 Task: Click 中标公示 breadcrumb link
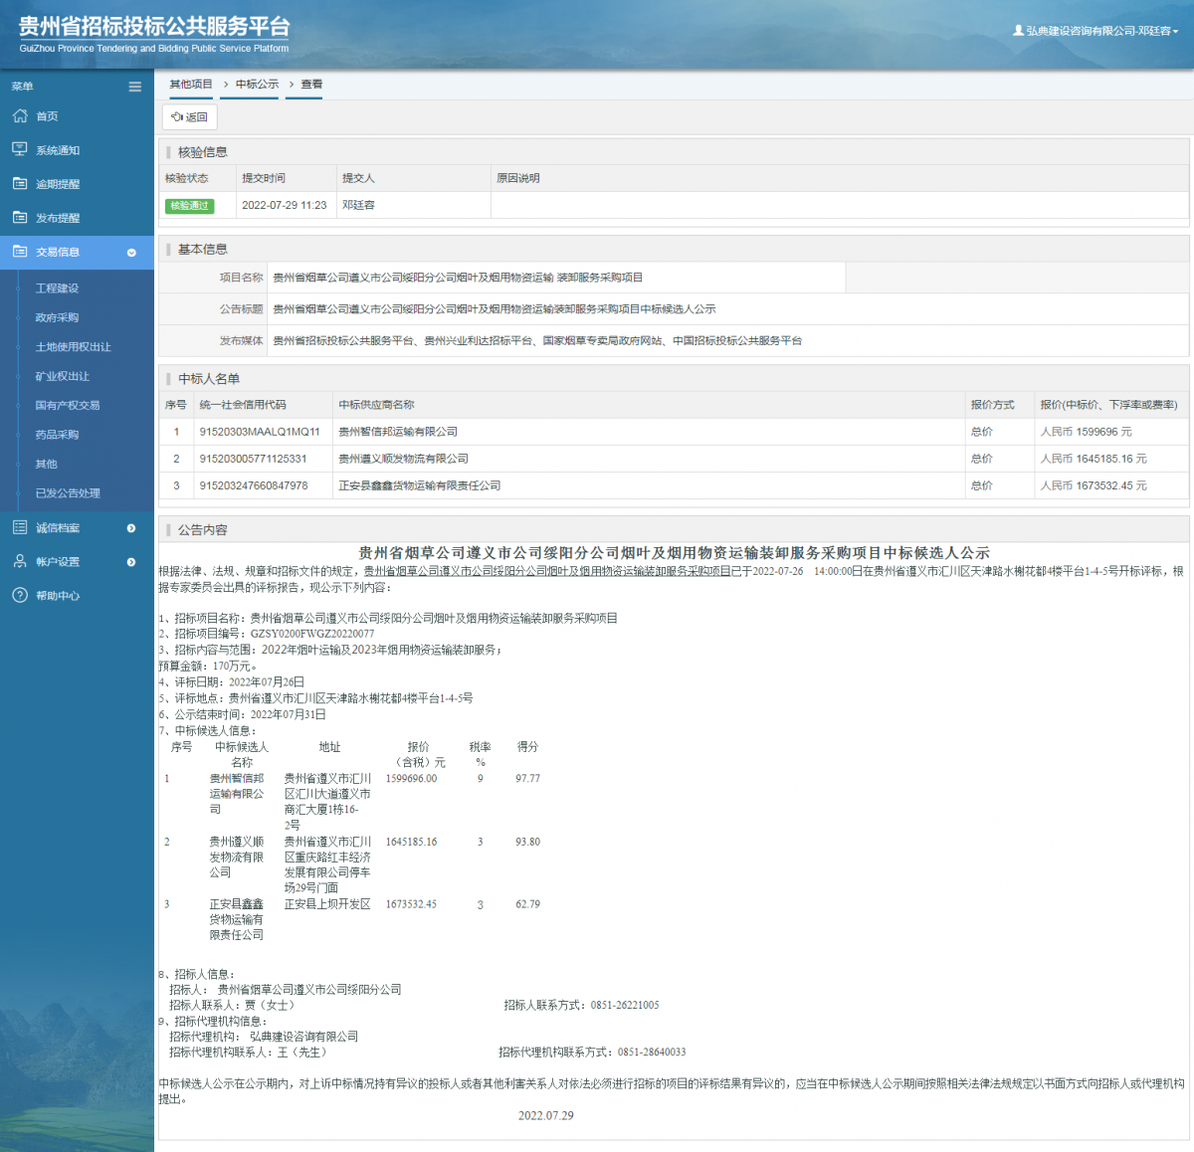pos(257,85)
